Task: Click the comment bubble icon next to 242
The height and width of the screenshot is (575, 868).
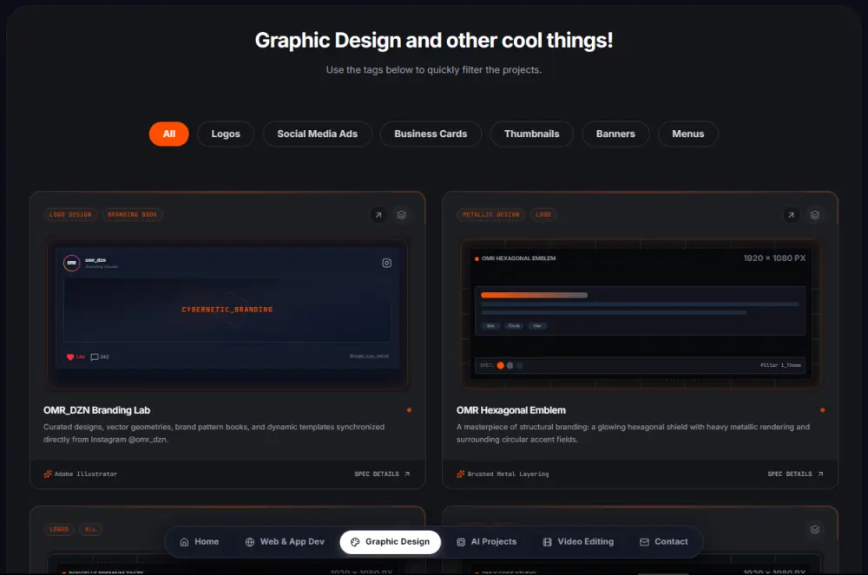Action: 94,357
